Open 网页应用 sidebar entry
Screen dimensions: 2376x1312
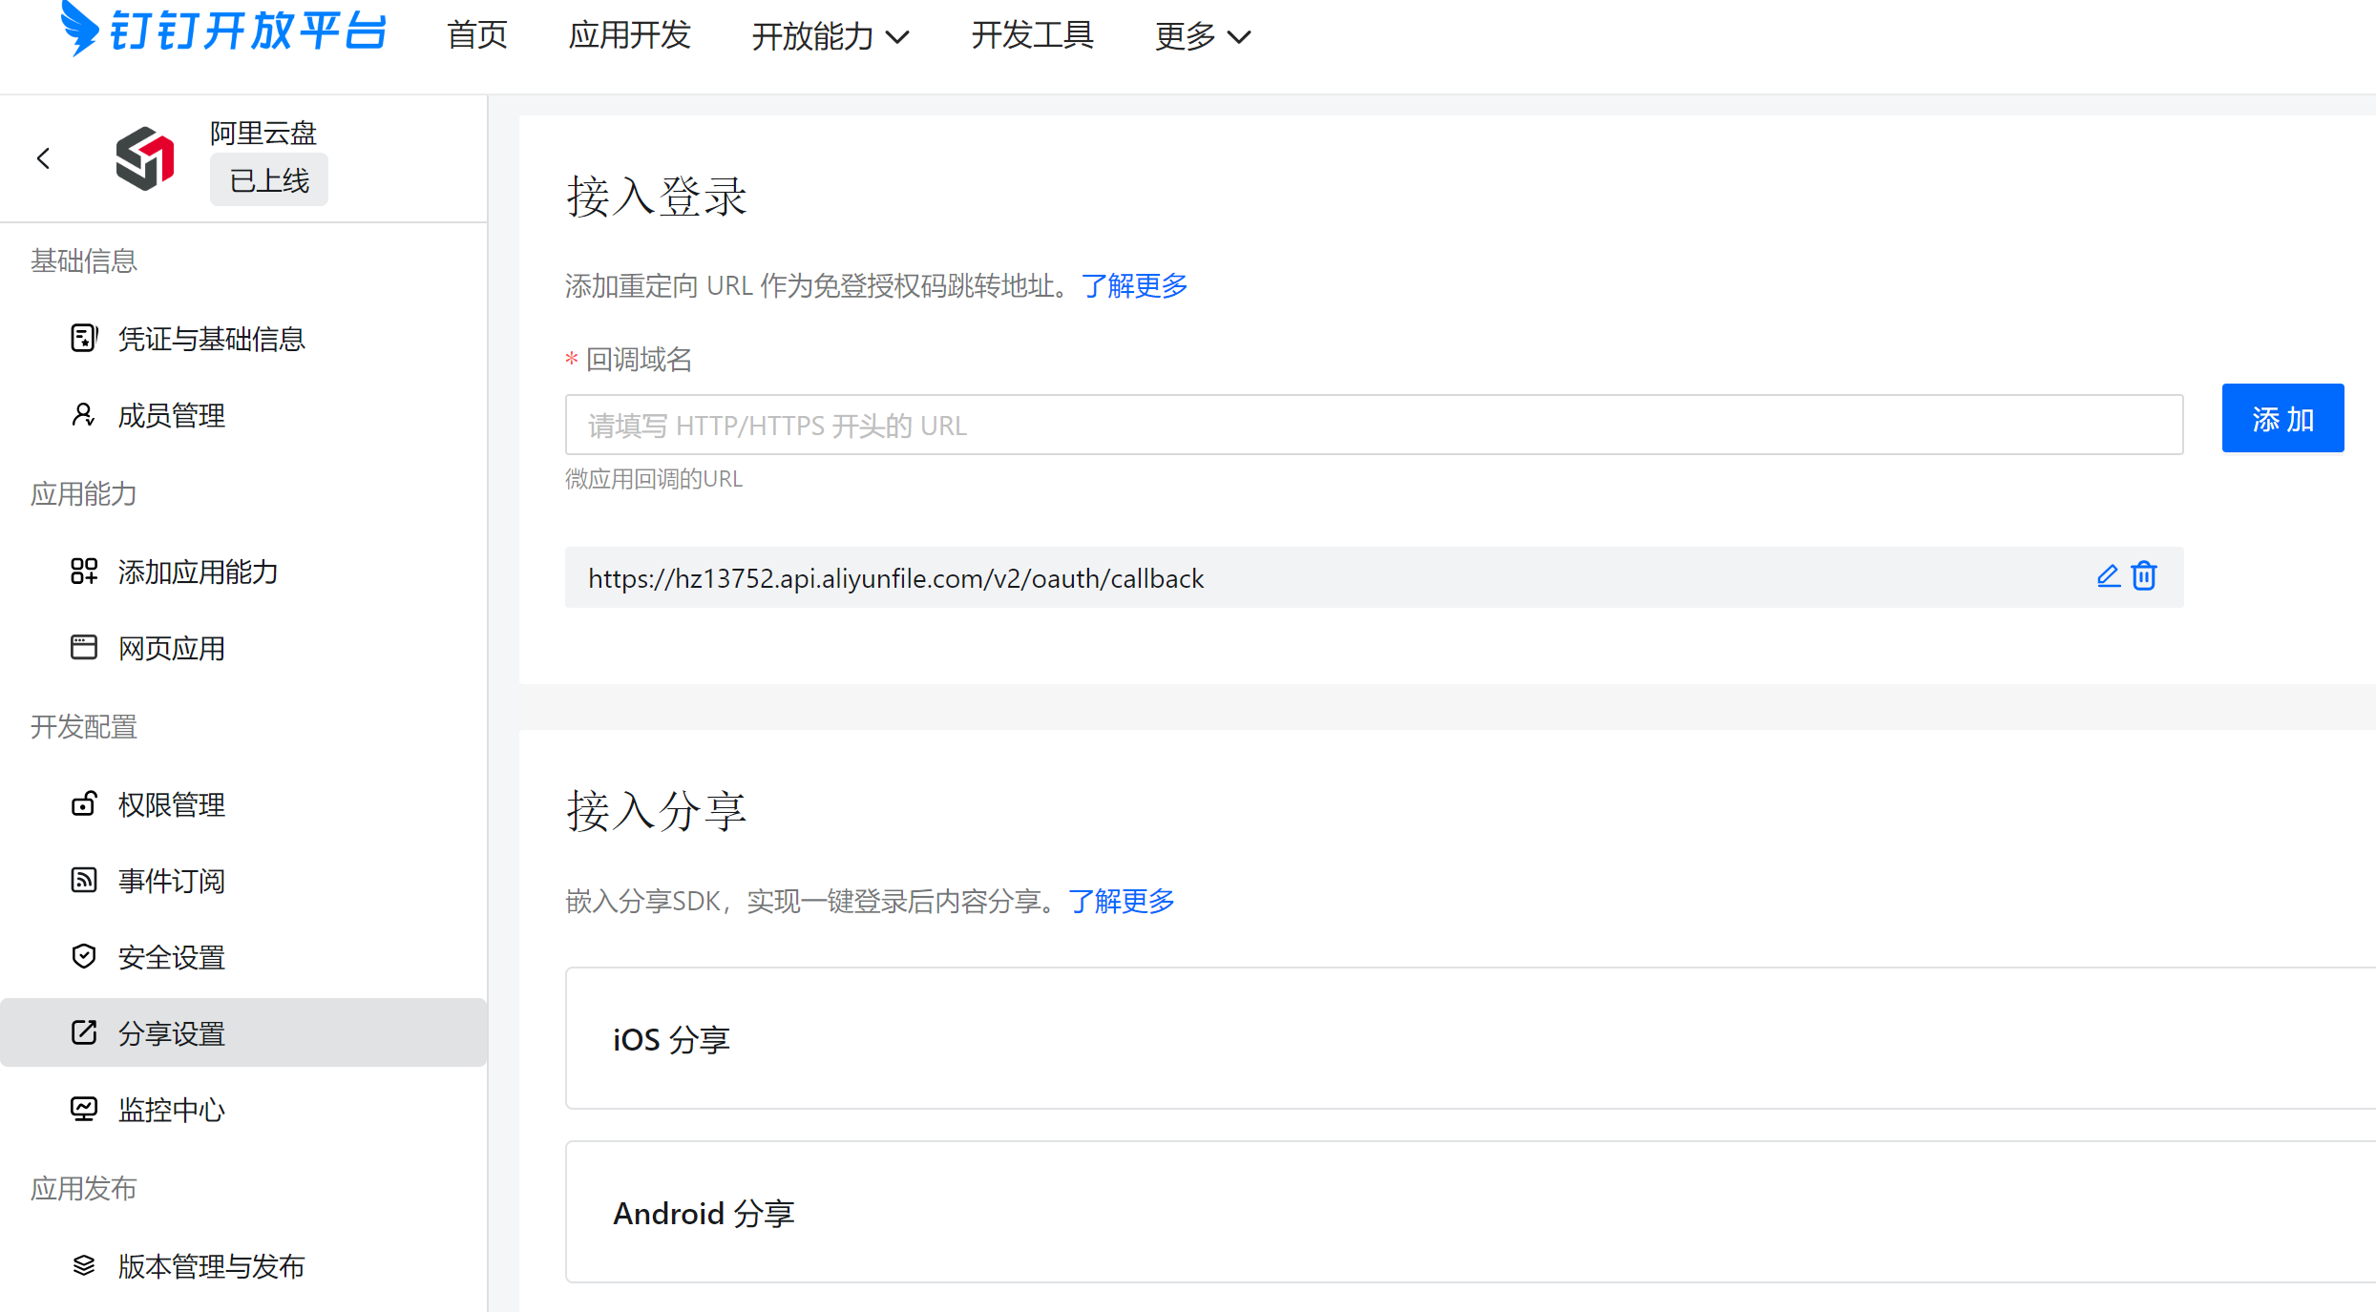pos(172,648)
